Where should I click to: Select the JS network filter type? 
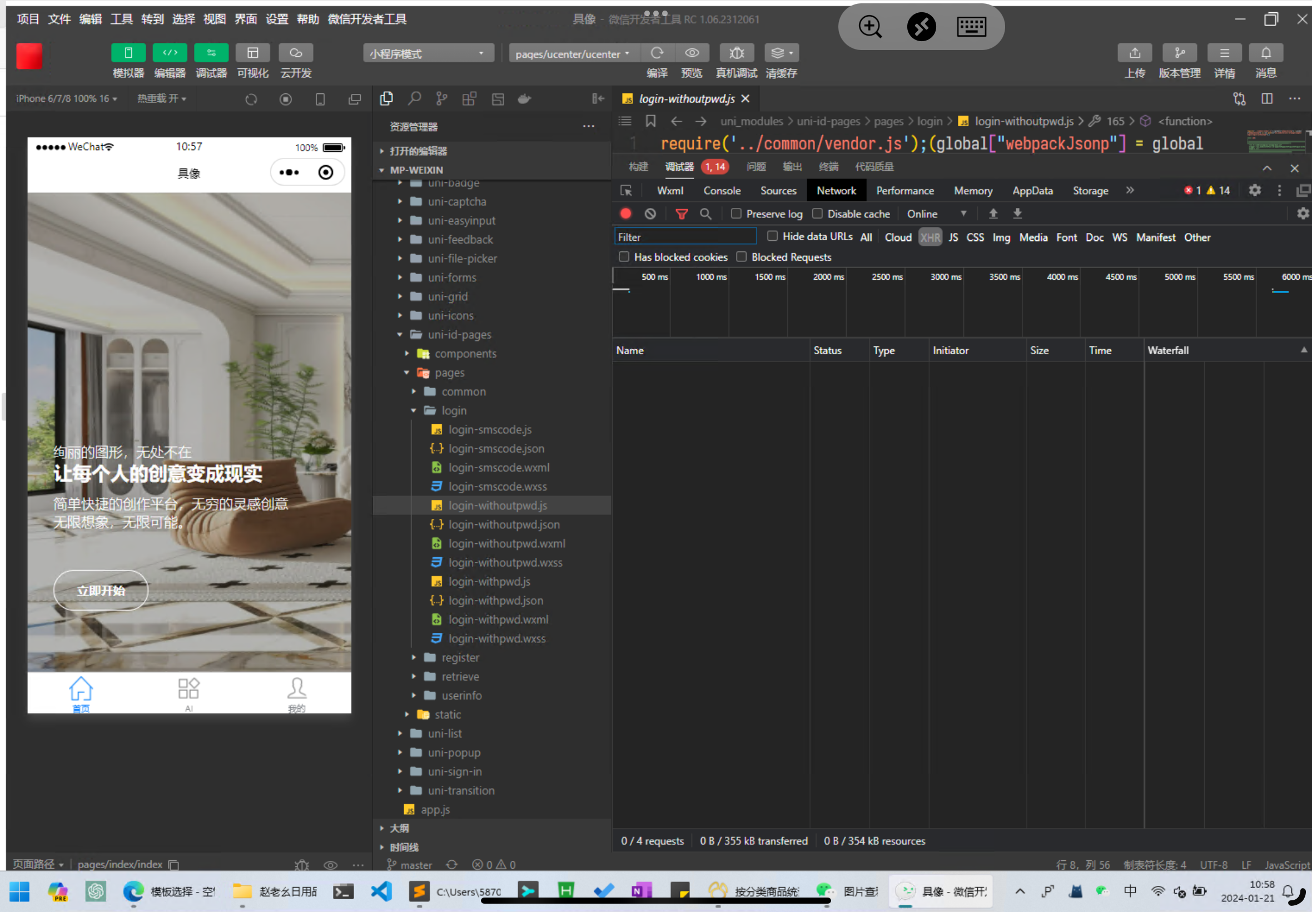pos(953,237)
